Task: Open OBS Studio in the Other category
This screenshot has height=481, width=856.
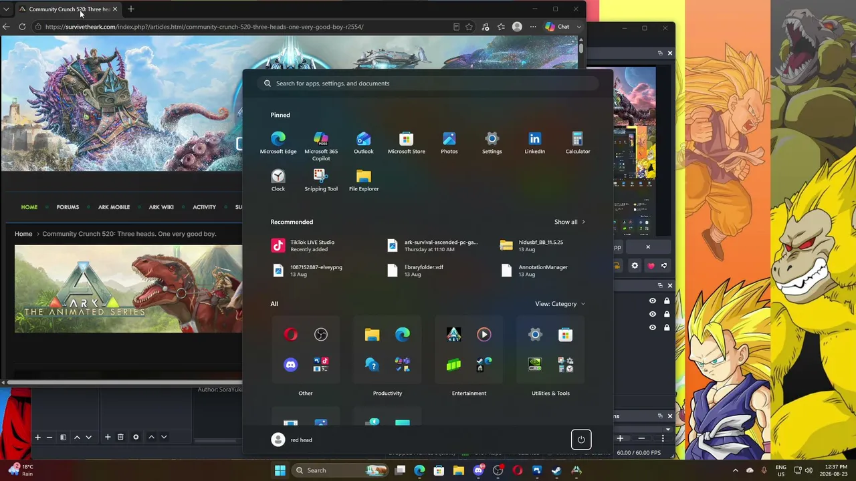Action: coord(321,335)
